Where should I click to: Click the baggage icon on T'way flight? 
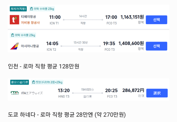pos(31,8)
